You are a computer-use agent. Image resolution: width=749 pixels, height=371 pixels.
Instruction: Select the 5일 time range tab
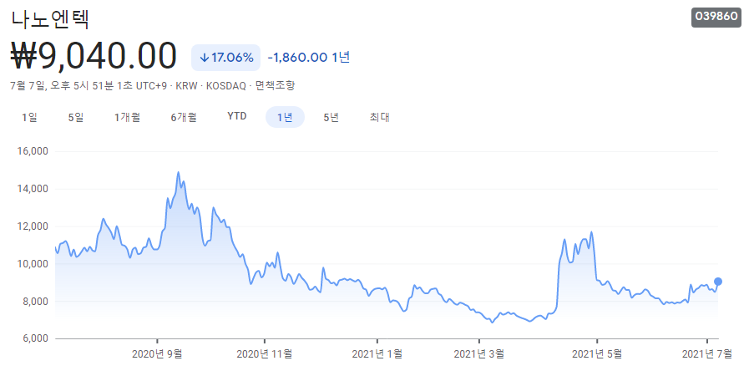76,117
